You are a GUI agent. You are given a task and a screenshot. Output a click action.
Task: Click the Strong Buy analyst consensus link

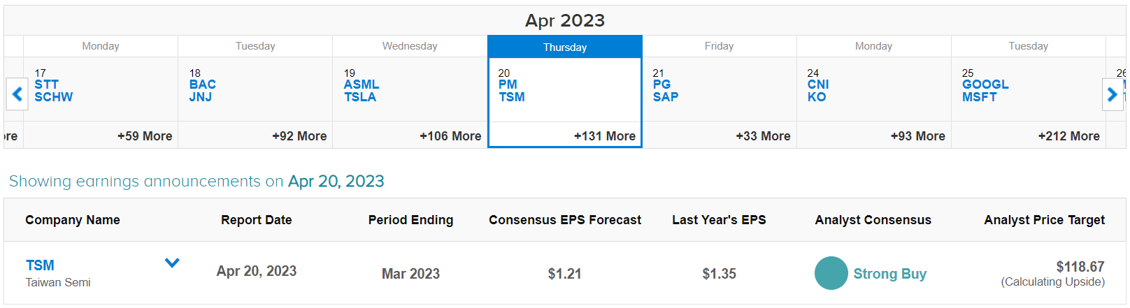[889, 274]
